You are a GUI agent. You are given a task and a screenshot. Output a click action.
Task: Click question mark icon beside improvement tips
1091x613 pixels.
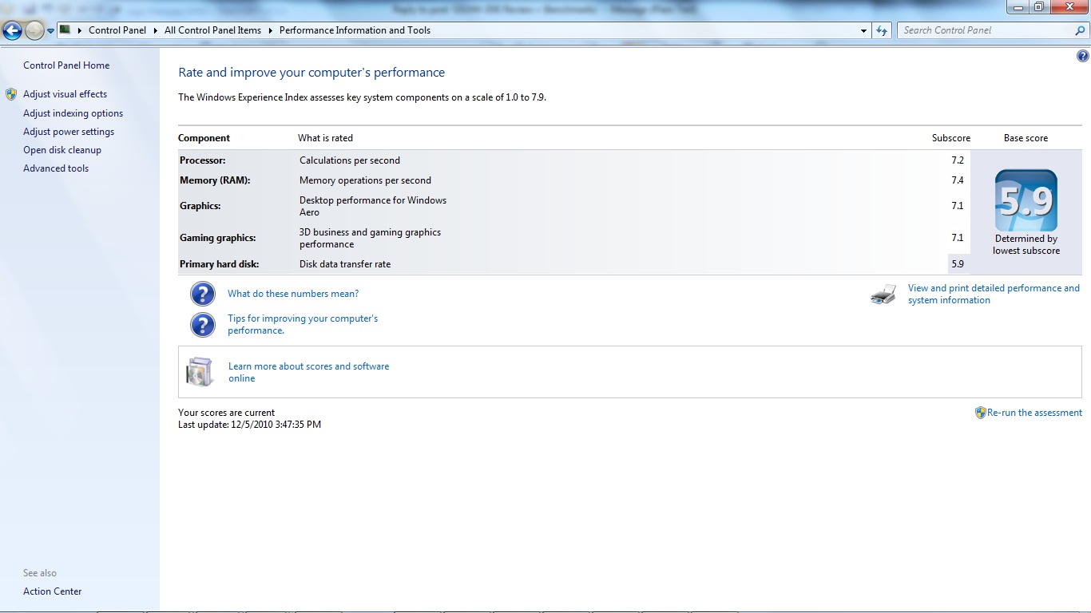tap(203, 324)
